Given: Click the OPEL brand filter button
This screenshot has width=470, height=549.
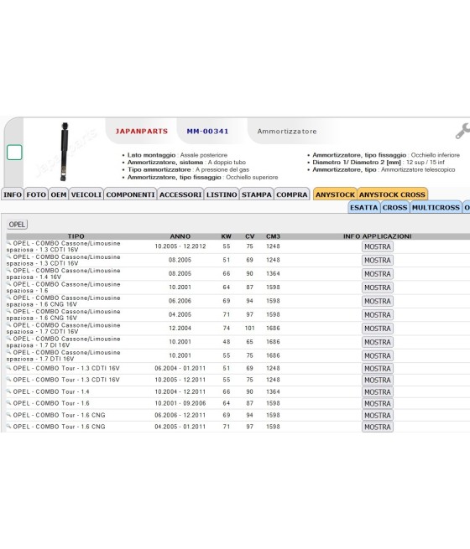Looking at the screenshot, I should (x=17, y=225).
